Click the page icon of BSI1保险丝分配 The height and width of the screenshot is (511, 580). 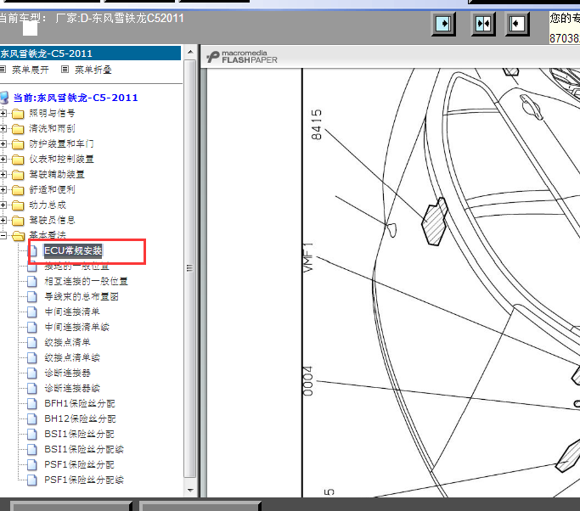click(32, 434)
